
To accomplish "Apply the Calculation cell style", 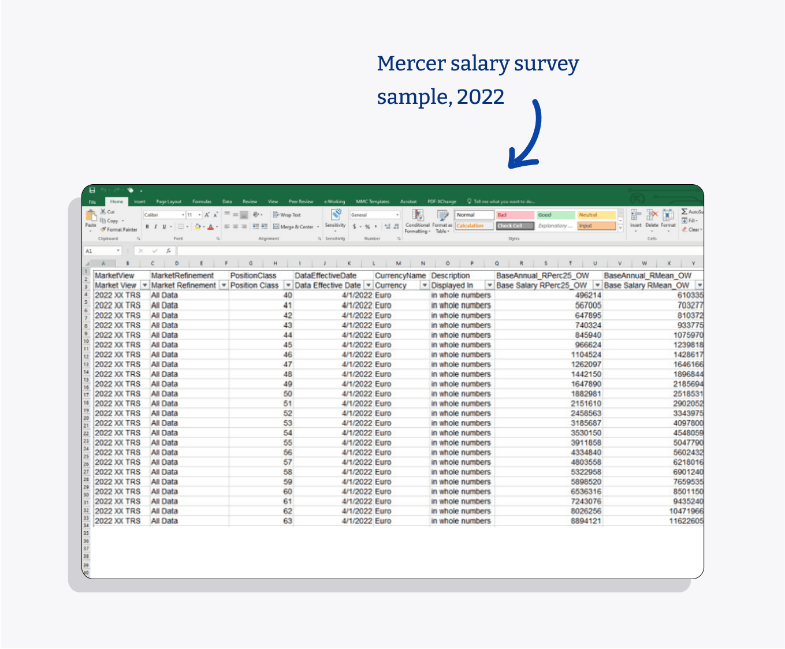I will click(474, 226).
